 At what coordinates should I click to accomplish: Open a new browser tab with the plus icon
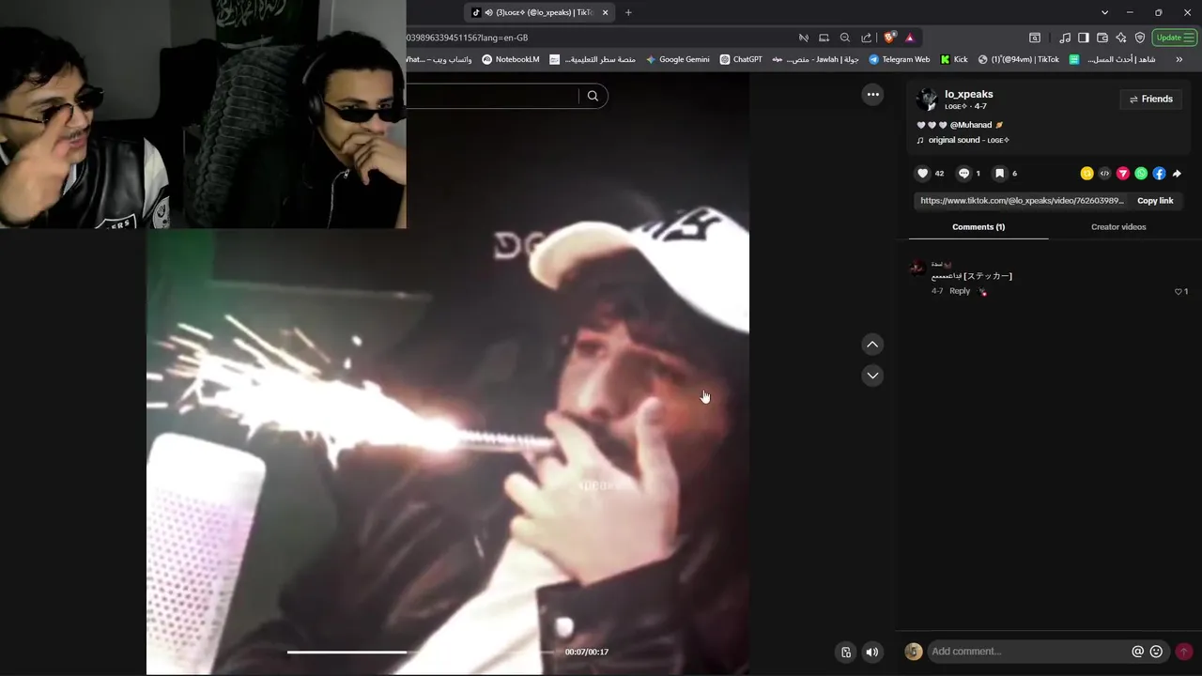coord(628,12)
